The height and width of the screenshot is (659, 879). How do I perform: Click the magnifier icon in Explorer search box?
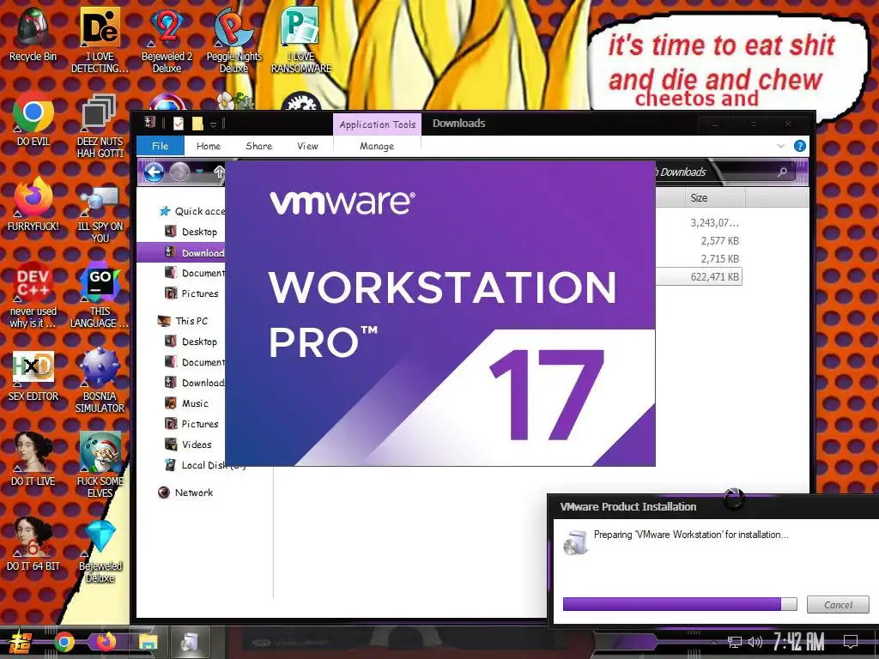(782, 172)
